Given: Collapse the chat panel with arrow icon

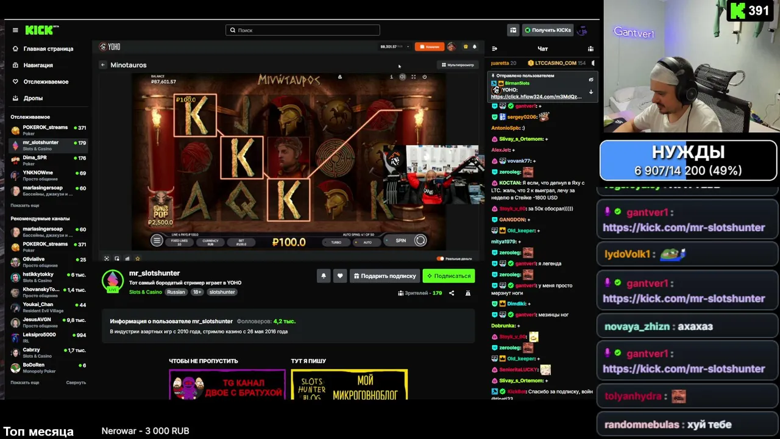Looking at the screenshot, I should click(x=494, y=49).
